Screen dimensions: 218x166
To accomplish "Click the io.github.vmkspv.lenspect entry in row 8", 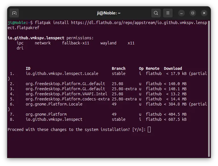I will [x=54, y=119].
